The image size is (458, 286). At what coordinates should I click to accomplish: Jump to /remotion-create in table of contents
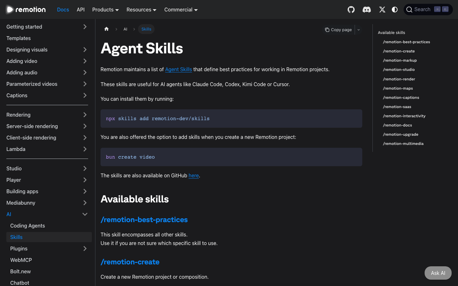(399, 51)
